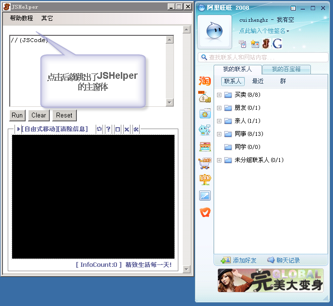This screenshot has width=333, height=306.
Task: Open the AliWangWang menu icon in title bar
Action: 293,8
